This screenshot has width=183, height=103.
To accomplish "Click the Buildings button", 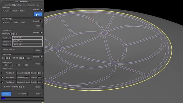I will pos(7,87).
